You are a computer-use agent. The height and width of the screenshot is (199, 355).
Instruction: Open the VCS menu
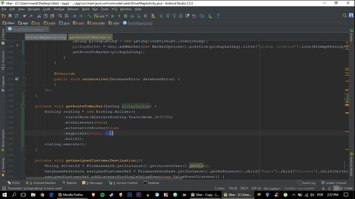114,9
